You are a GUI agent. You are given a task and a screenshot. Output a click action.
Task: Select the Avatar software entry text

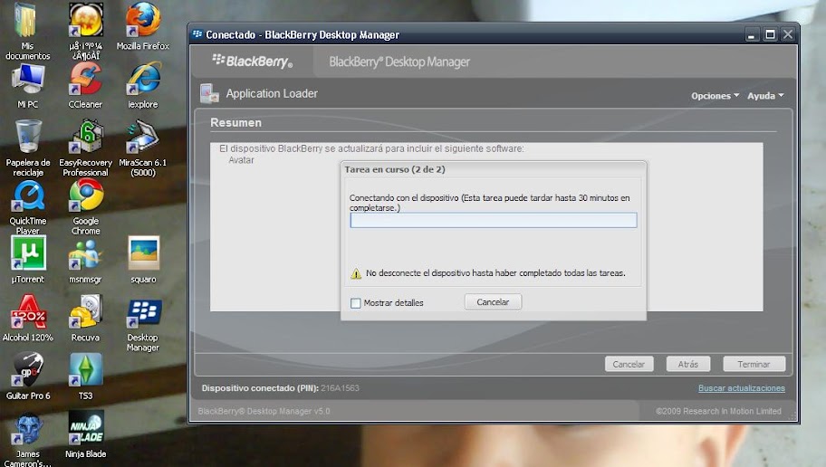(241, 160)
